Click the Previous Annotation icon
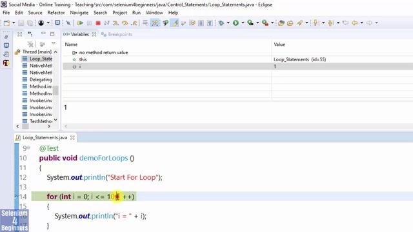Viewport: 413px width, 232px height. [331, 23]
